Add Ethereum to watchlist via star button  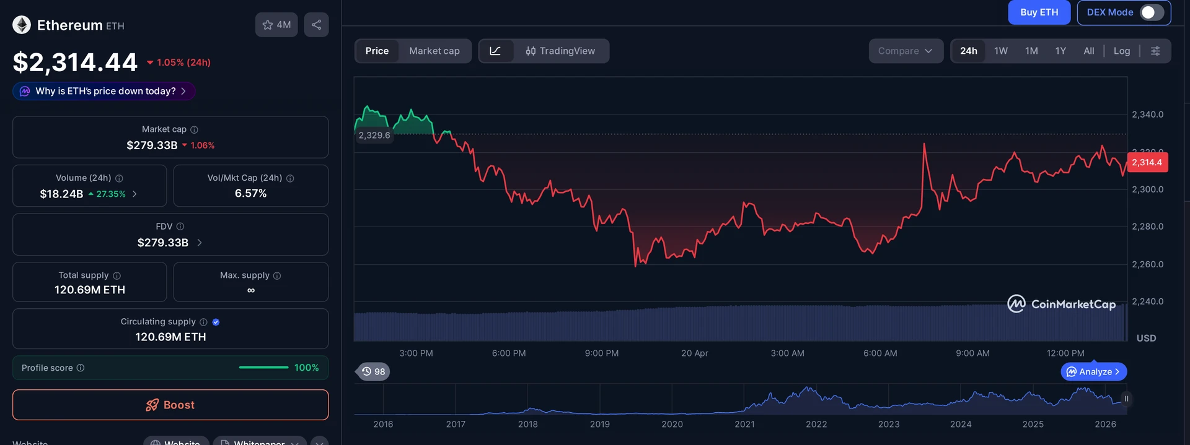[x=276, y=25]
